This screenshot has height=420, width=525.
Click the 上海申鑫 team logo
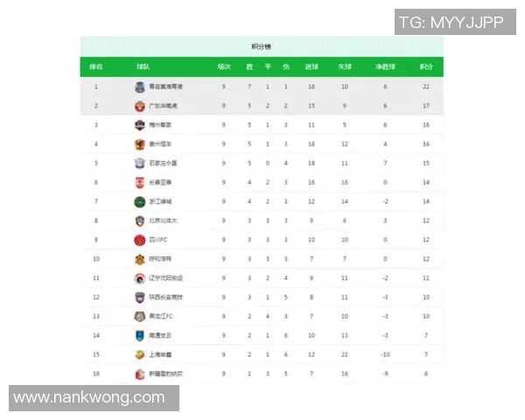[139, 354]
